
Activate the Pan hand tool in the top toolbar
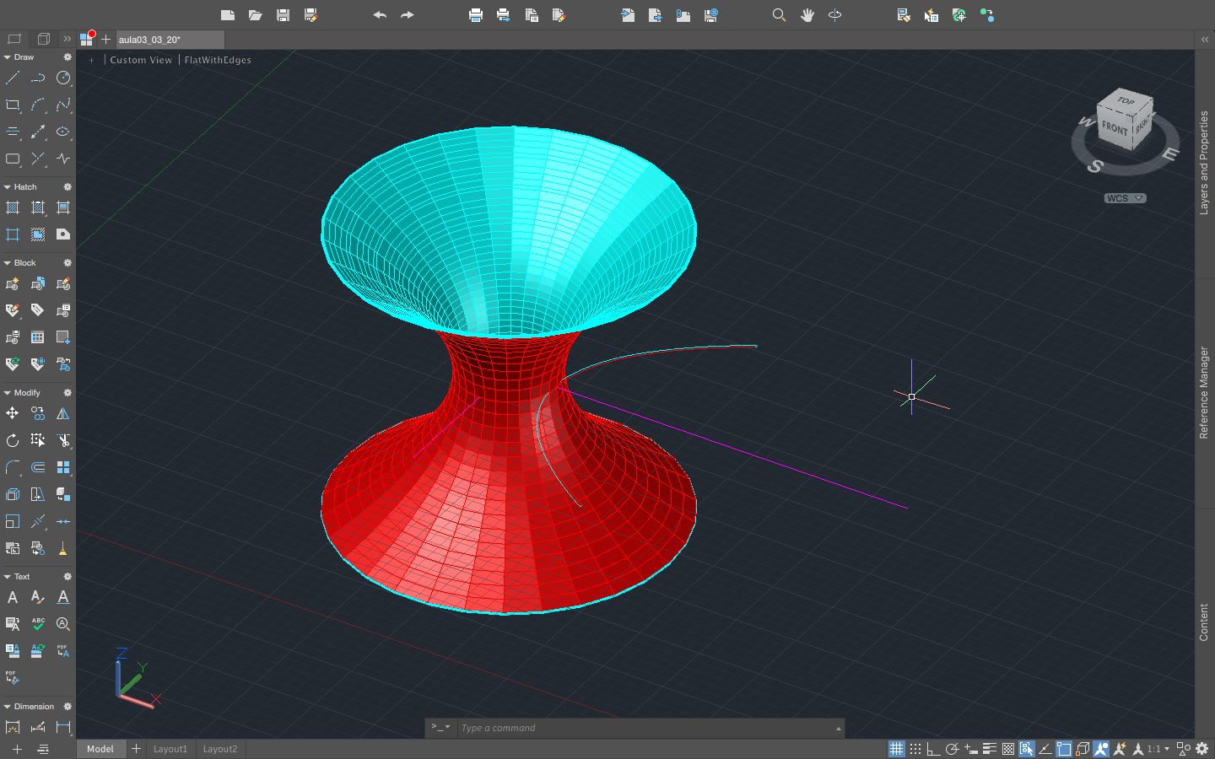click(807, 14)
